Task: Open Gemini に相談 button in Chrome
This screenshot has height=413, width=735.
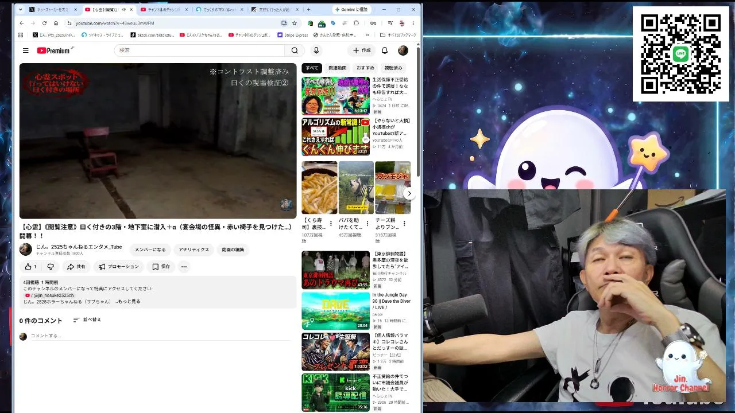Action: (x=353, y=10)
